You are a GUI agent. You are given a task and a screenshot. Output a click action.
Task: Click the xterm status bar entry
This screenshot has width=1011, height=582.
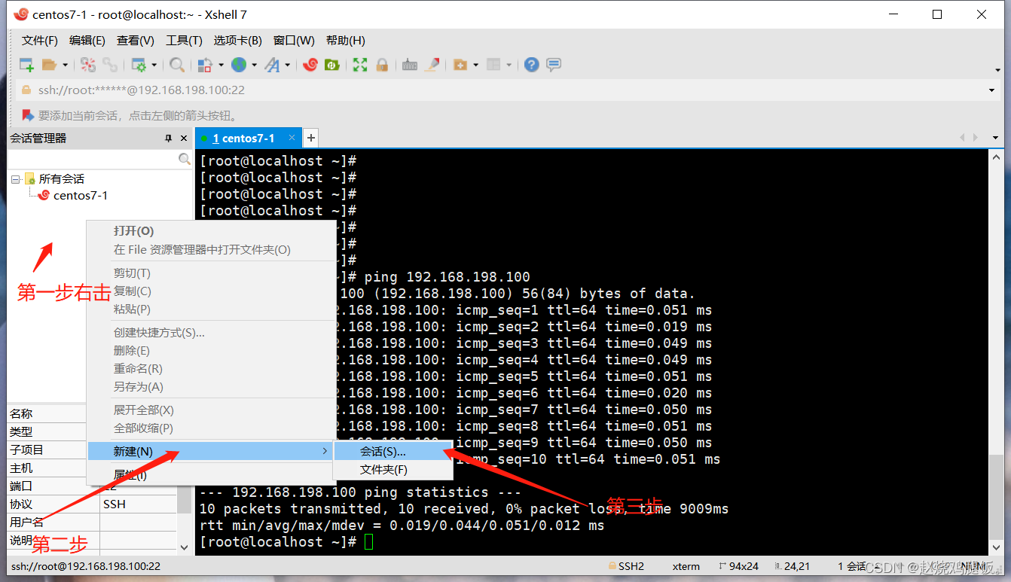pyautogui.click(x=686, y=566)
